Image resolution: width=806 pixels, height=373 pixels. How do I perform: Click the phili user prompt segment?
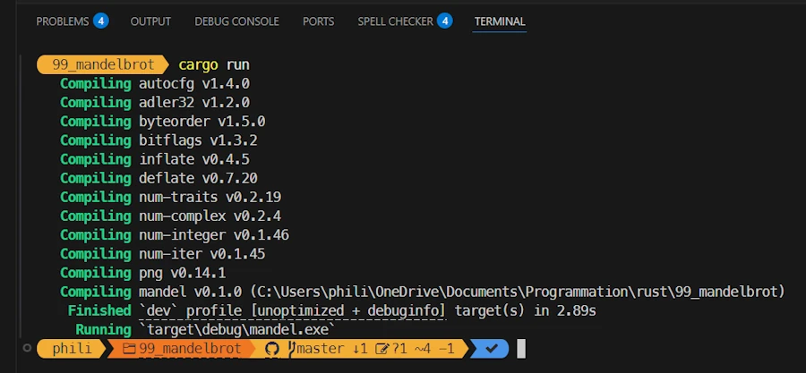pyautogui.click(x=72, y=349)
